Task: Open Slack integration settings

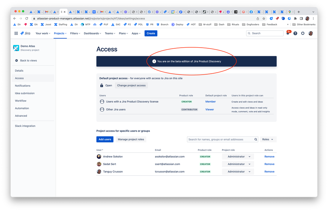Action: pyautogui.click(x=33, y=126)
